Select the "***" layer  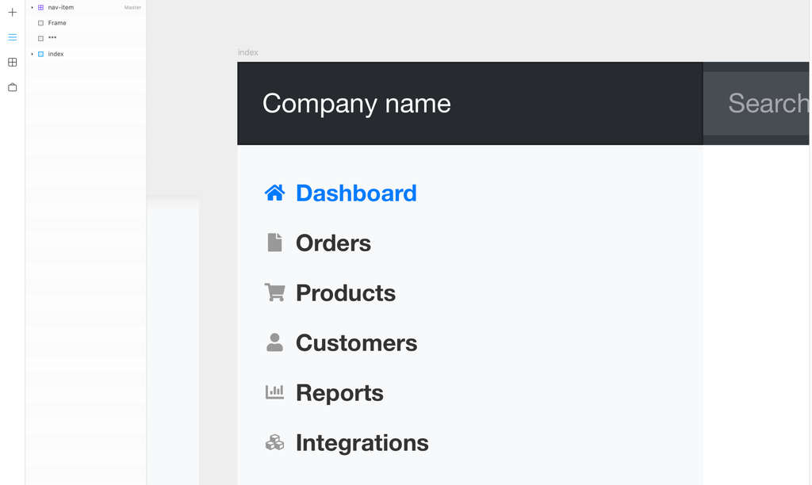coord(52,38)
